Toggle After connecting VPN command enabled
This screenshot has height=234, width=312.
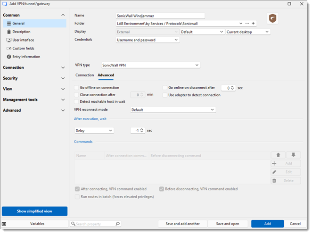click(77, 189)
